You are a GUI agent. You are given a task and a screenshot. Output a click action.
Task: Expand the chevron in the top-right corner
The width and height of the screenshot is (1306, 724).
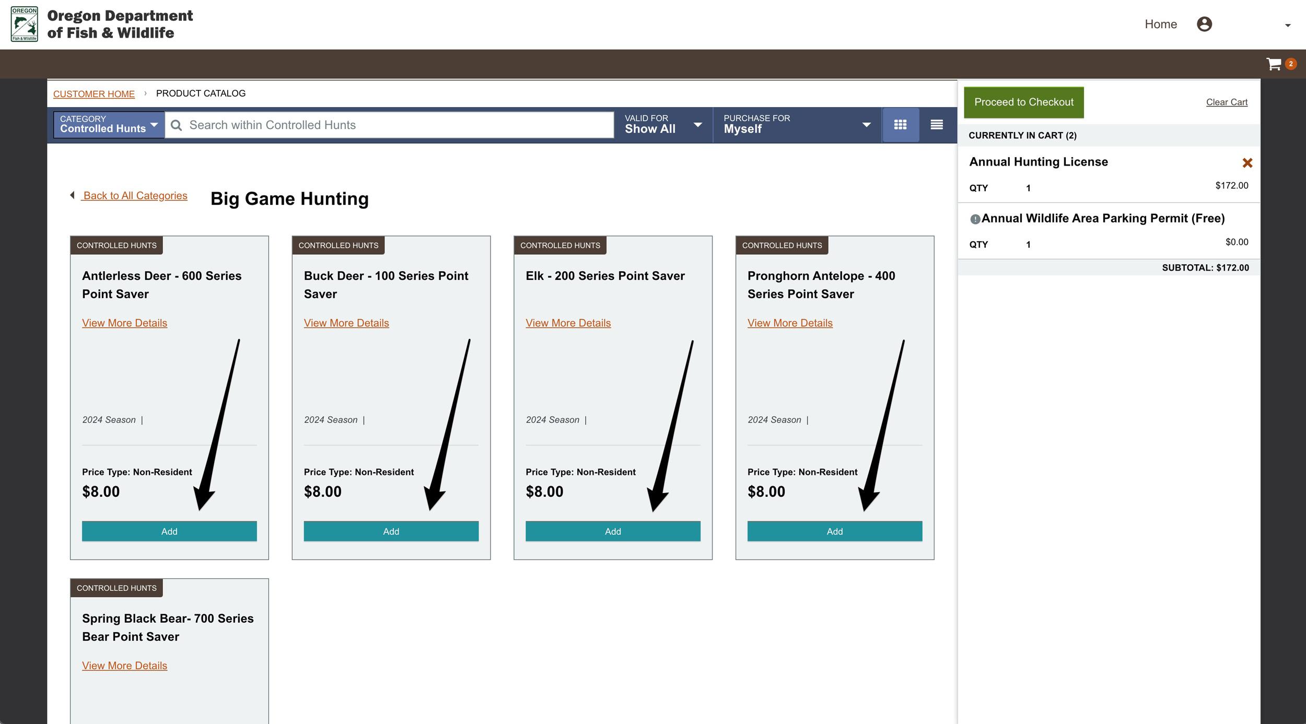click(x=1288, y=25)
